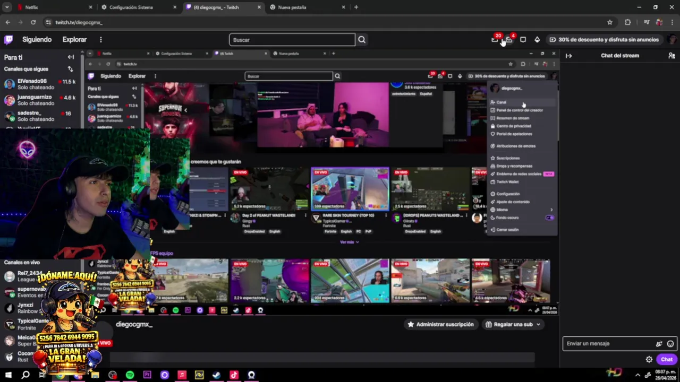Open Twitch home via logo
680x382 pixels.
[x=8, y=39]
